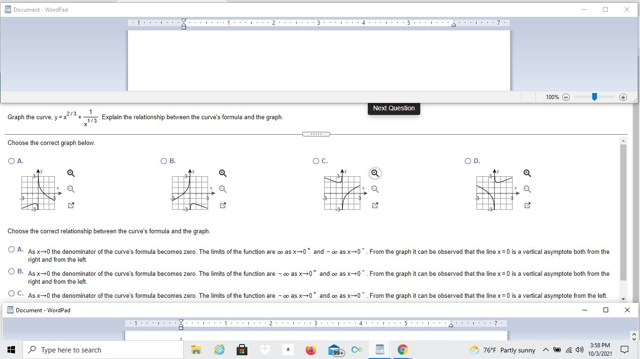The image size is (640, 359).
Task: Show hidden icons in the system tray
Action: tap(546, 350)
